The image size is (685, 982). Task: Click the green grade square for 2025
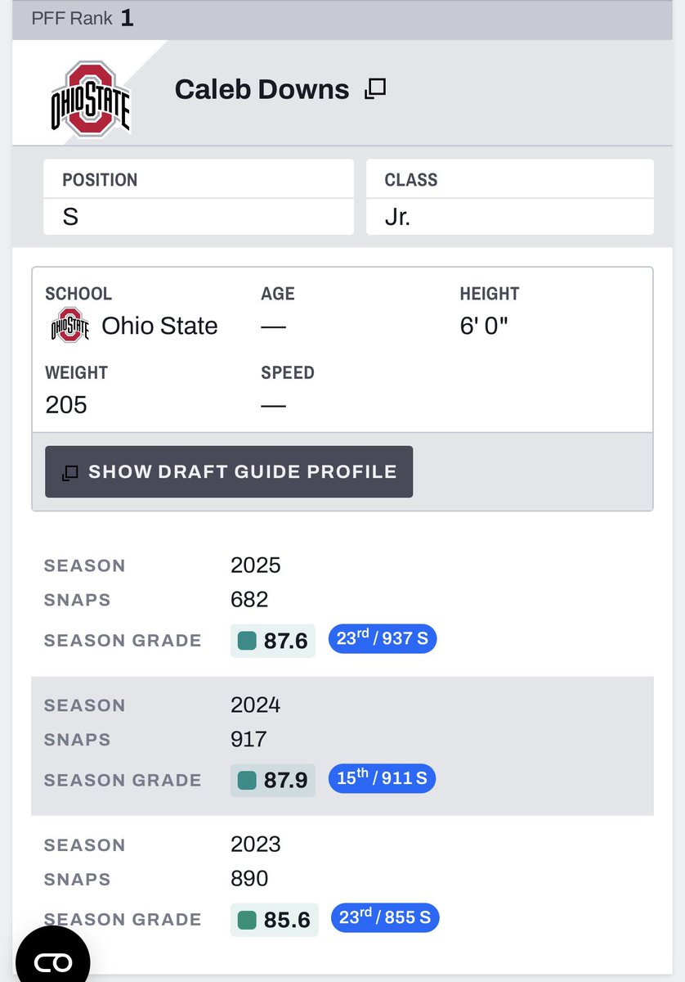(x=247, y=641)
